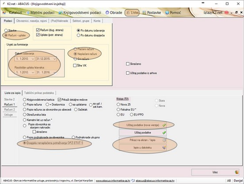Open the abacus-informatika website link
This screenshot has height=184, width=244.
[113, 180]
